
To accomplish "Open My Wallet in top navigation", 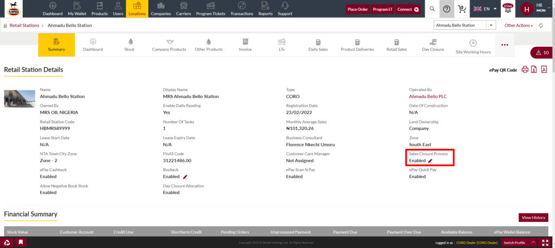I will point(77,9).
